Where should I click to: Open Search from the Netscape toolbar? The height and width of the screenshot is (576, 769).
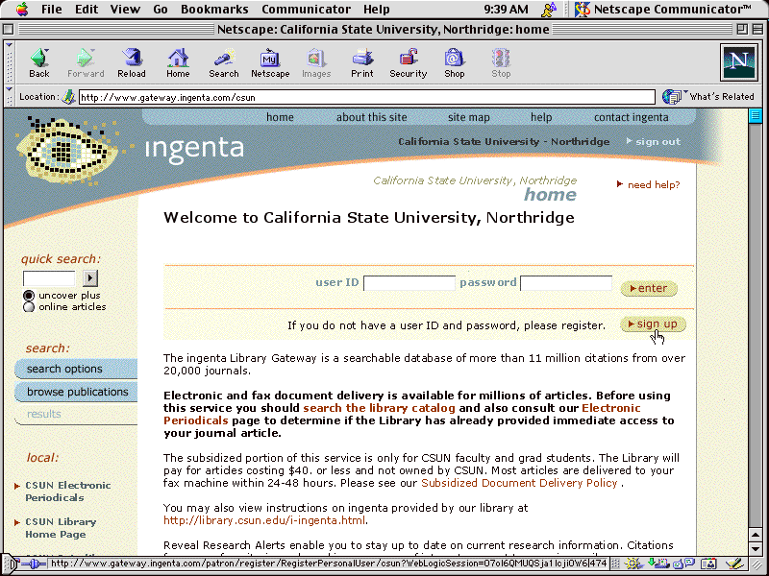coord(224,63)
